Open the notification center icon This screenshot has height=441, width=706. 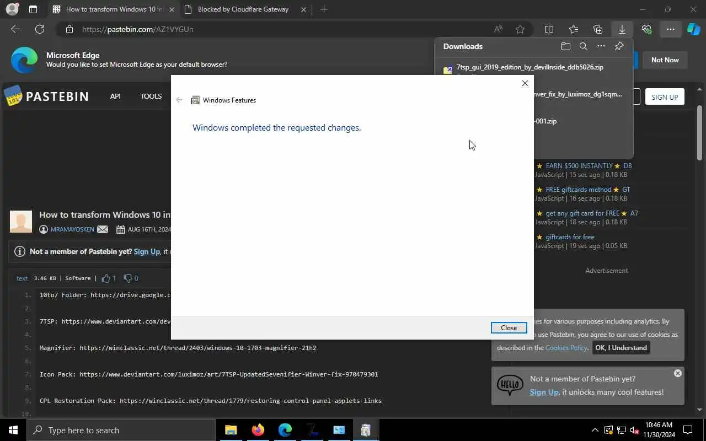click(688, 430)
